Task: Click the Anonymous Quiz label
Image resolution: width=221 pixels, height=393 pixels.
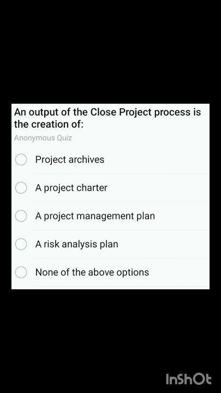Action: 43,138
